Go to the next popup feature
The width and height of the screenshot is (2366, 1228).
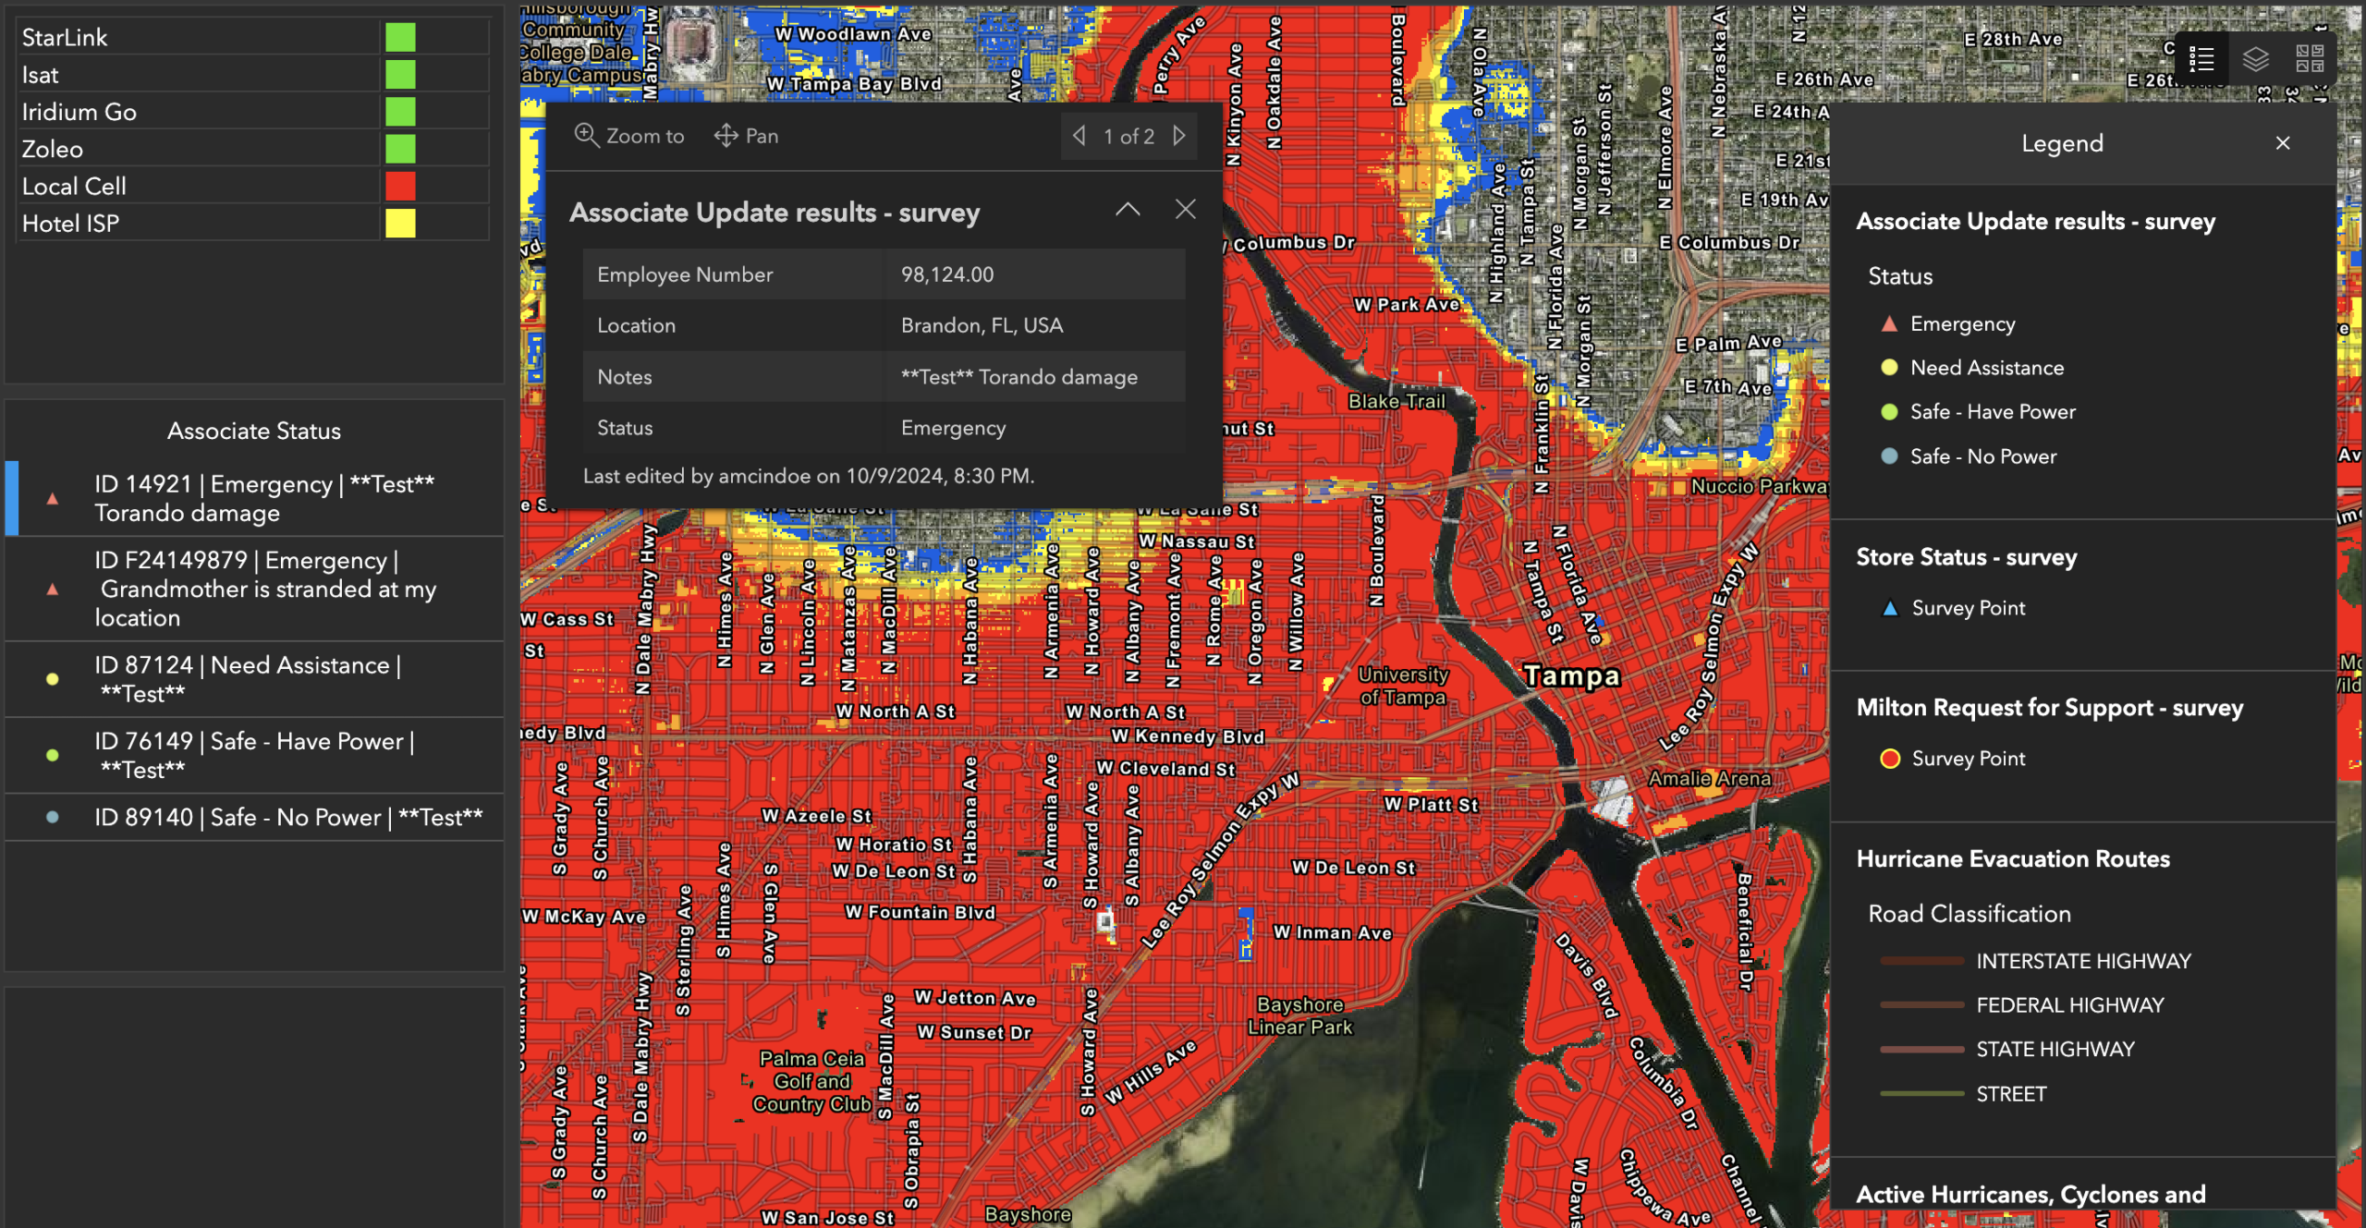tap(1179, 136)
